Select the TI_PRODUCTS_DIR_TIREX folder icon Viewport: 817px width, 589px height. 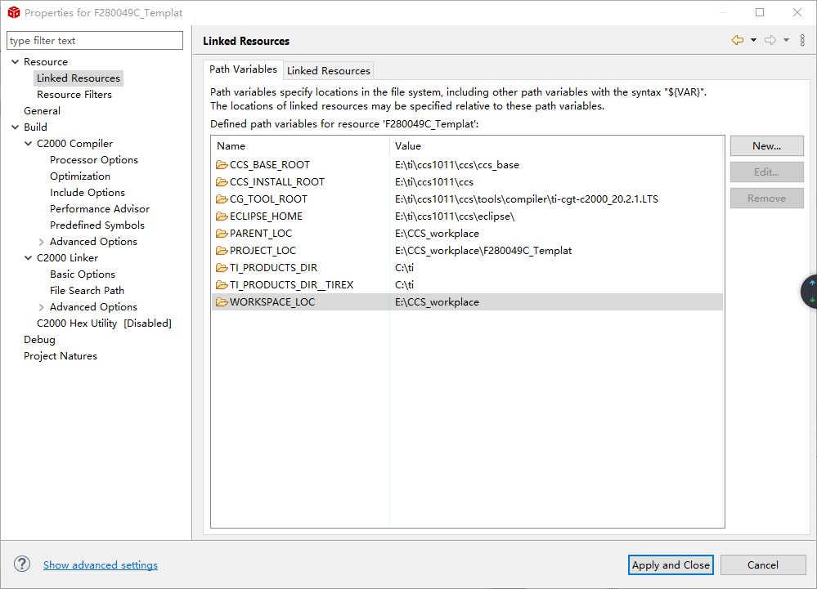click(x=222, y=285)
